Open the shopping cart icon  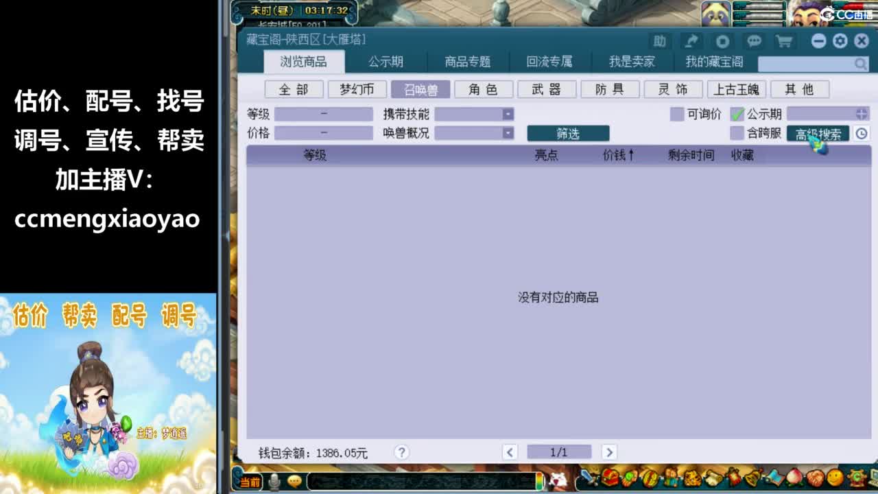[x=784, y=41]
